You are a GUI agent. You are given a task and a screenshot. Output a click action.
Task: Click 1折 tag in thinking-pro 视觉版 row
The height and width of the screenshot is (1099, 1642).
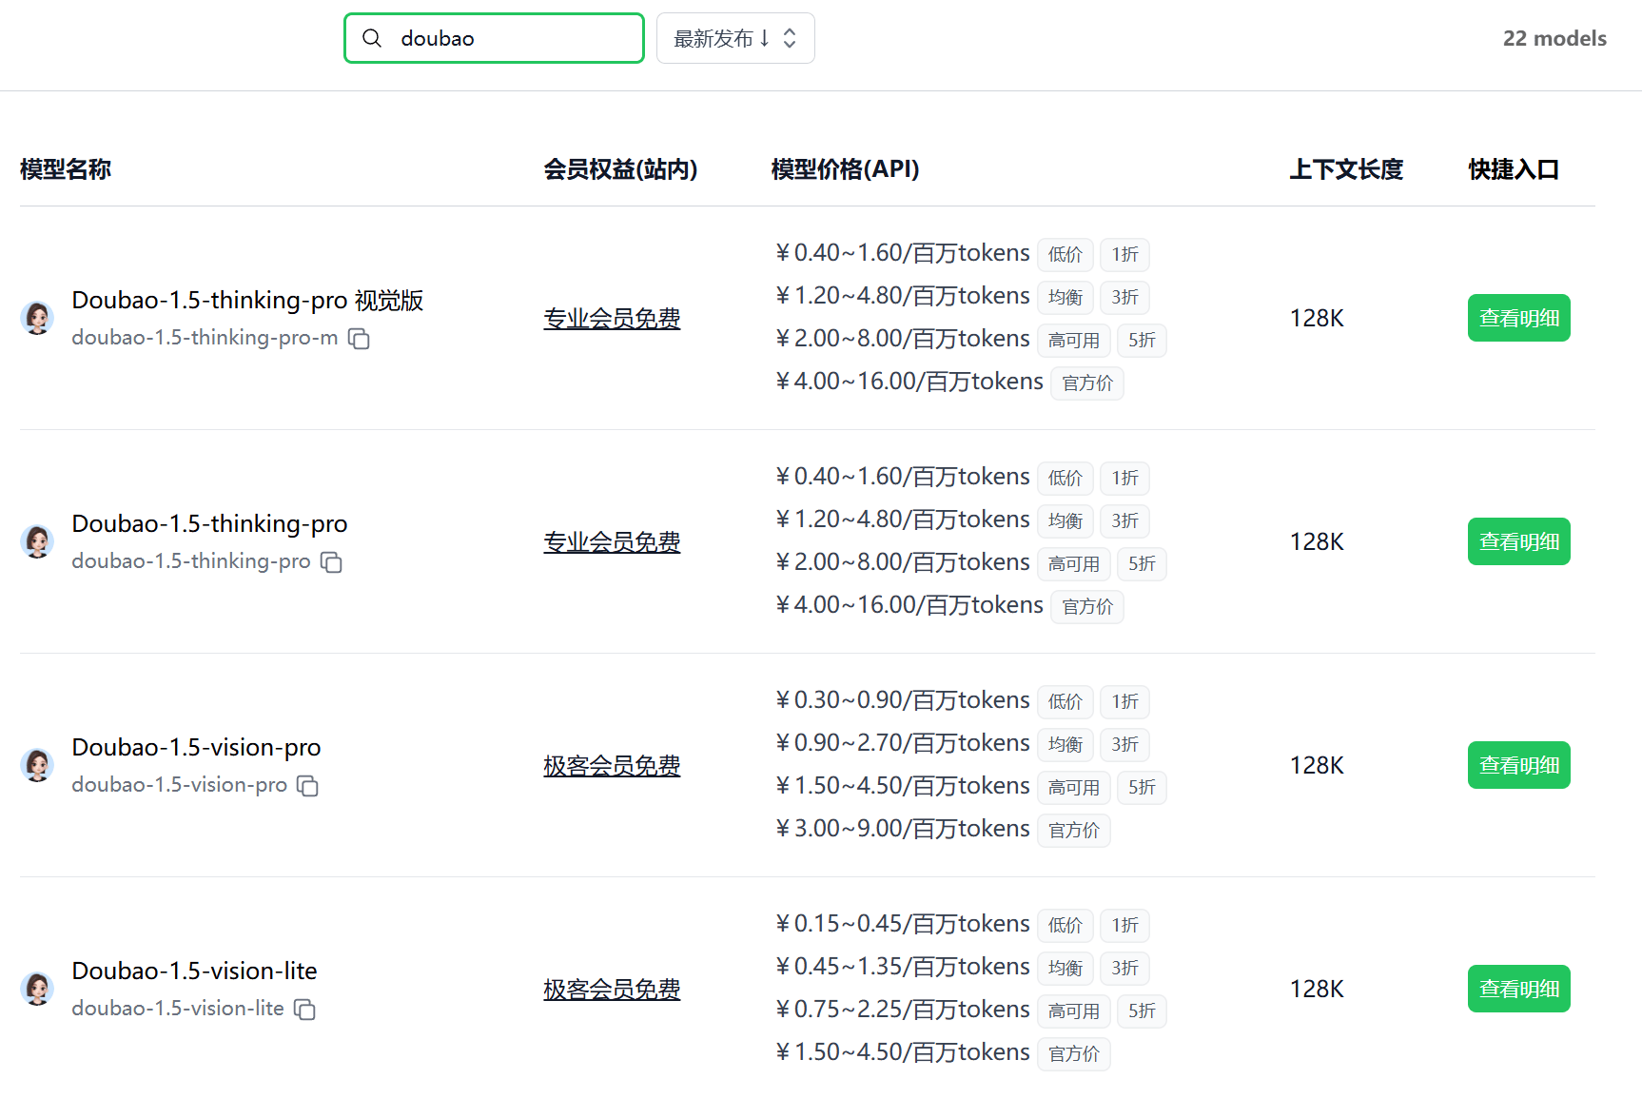(1125, 255)
